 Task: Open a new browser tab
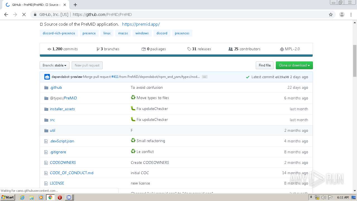click(75, 5)
